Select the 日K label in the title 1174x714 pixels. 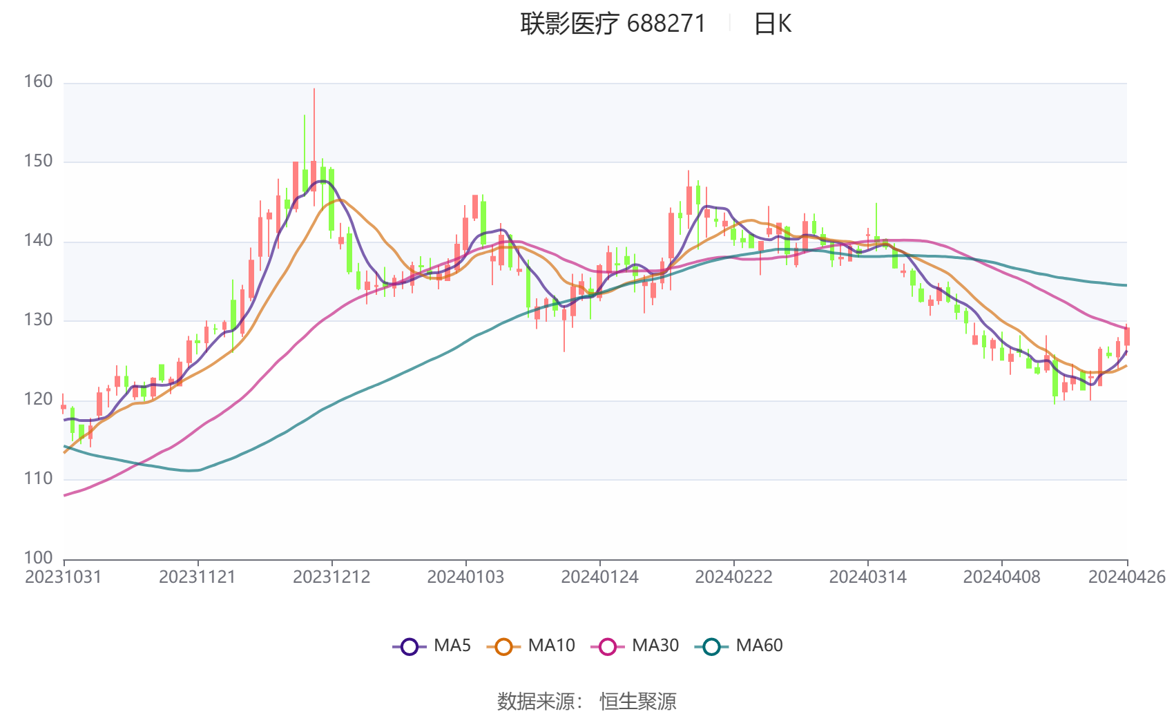773,24
